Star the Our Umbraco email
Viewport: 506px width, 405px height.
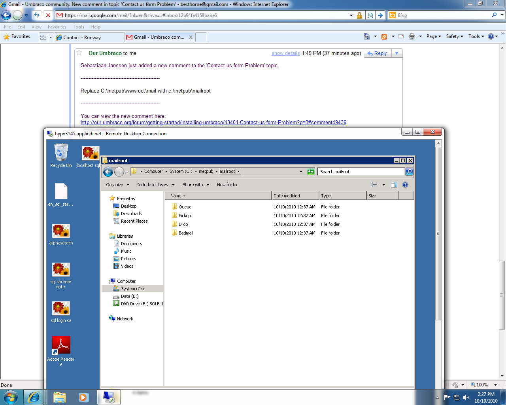click(79, 53)
